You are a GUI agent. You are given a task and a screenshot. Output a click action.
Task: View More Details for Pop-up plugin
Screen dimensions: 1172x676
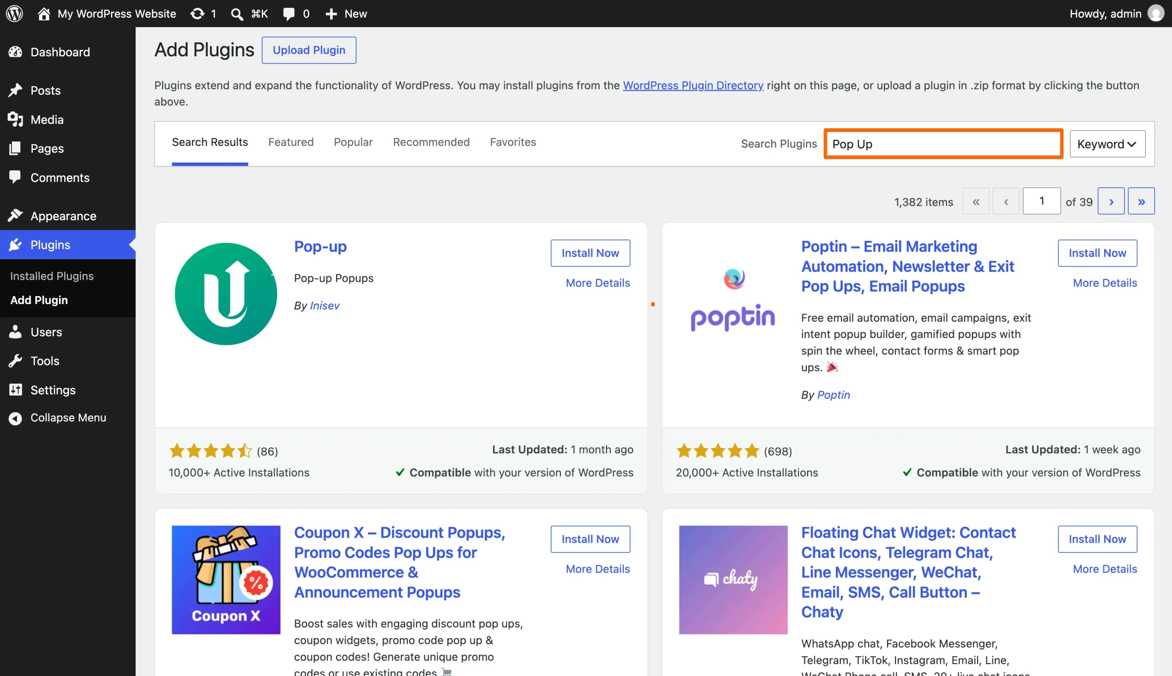point(597,283)
